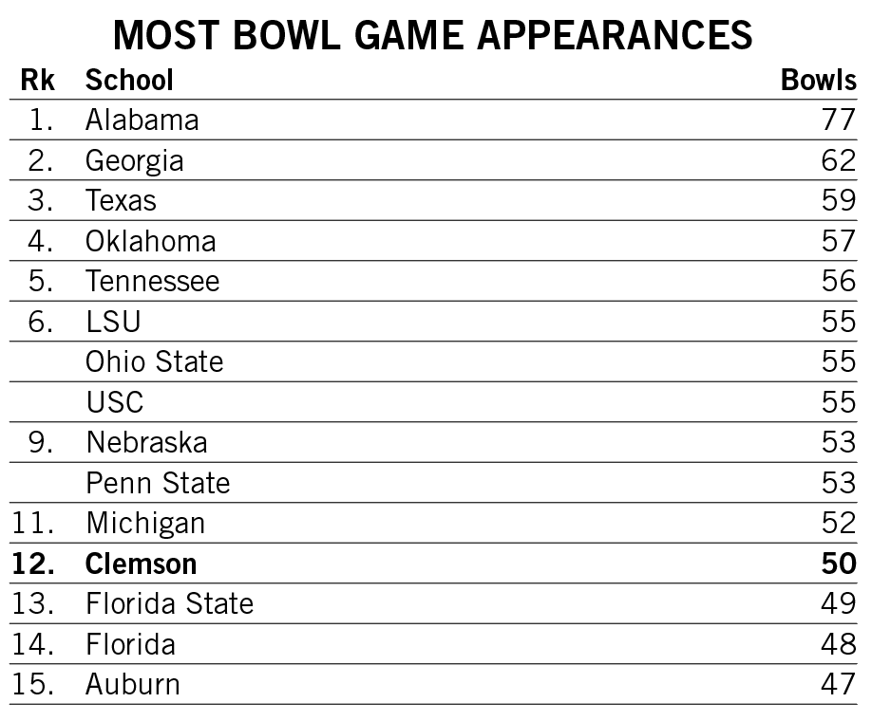Screen dimensions: 872x721
Task: Select the Bowls column header
Action: (819, 80)
